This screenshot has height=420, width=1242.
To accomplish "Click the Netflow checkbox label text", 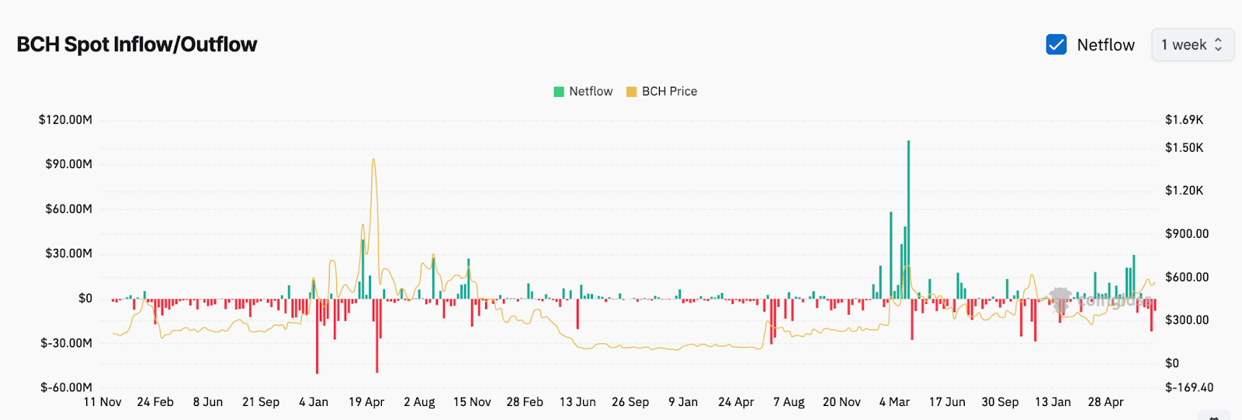I will tap(1105, 45).
